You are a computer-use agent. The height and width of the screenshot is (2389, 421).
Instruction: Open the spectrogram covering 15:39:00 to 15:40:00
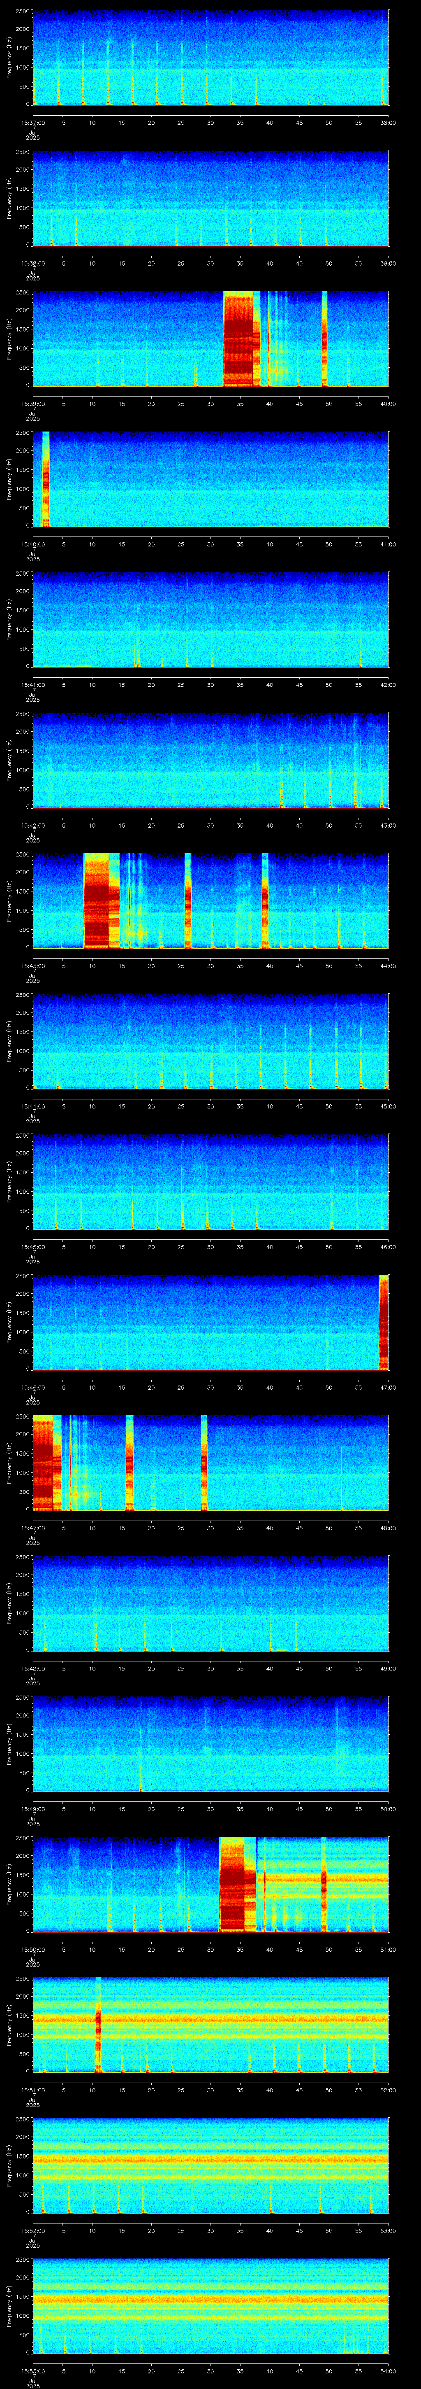[210, 338]
